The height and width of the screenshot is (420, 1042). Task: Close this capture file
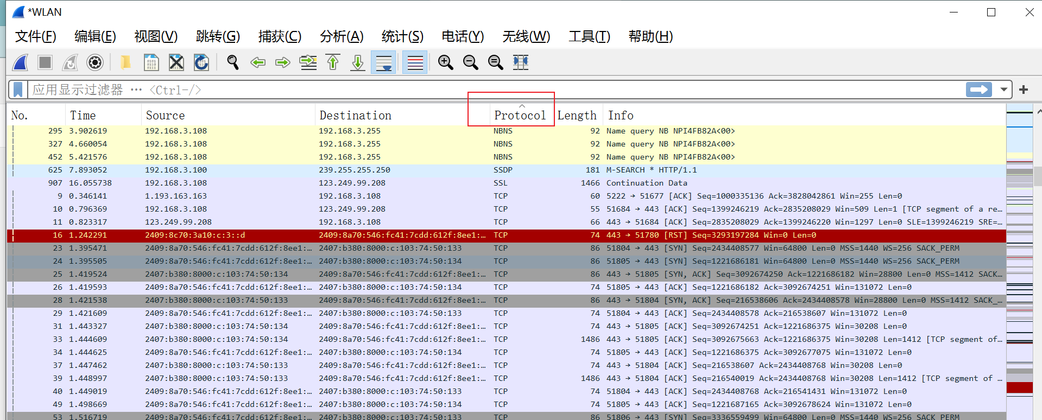(x=176, y=62)
